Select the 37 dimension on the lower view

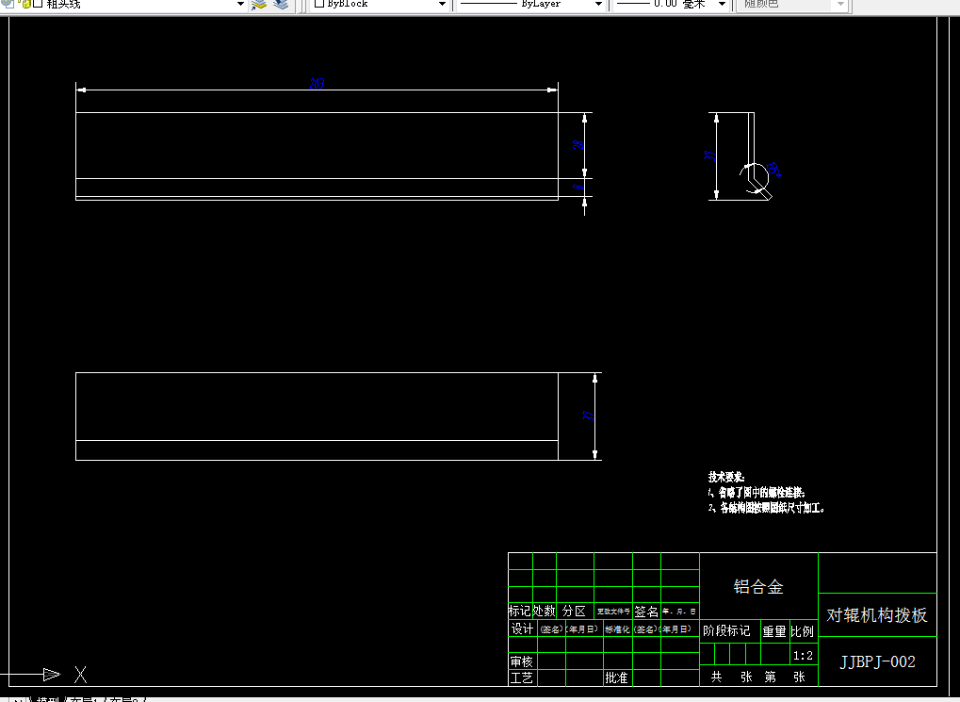589,416
